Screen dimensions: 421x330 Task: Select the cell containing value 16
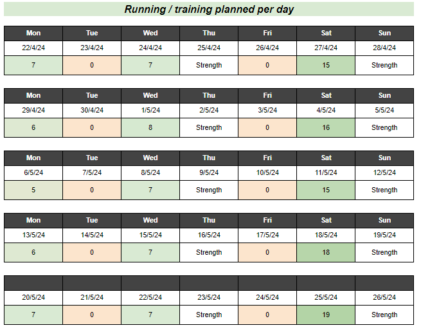coord(326,127)
